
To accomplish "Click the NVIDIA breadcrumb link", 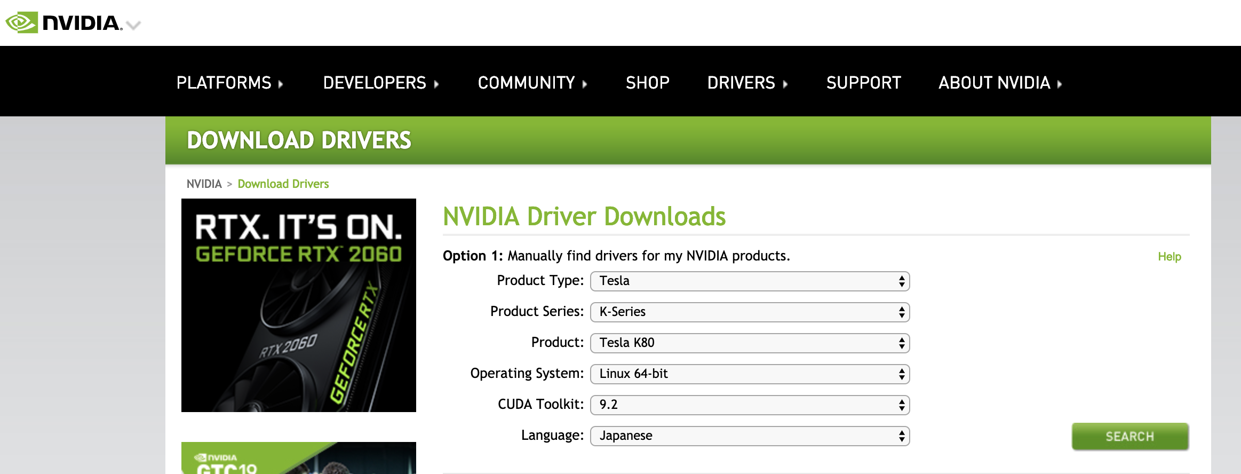I will click(204, 184).
